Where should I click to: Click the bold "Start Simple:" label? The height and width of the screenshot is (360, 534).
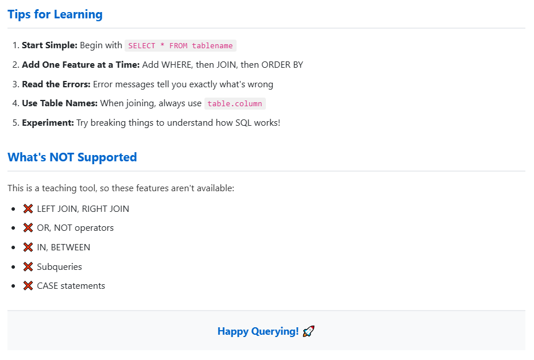(49, 45)
